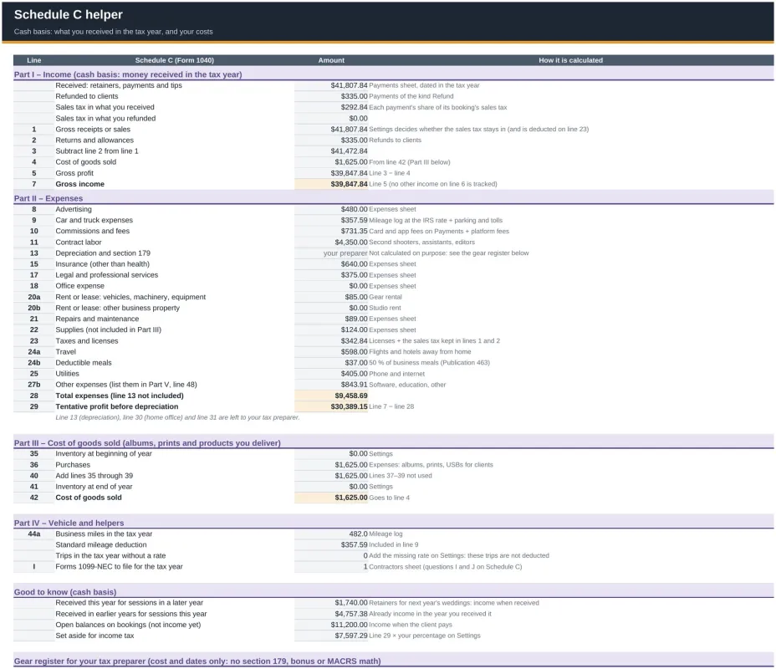Select the 'Legal and professional services' label
Screen dimensions: 776x669
[106, 274]
